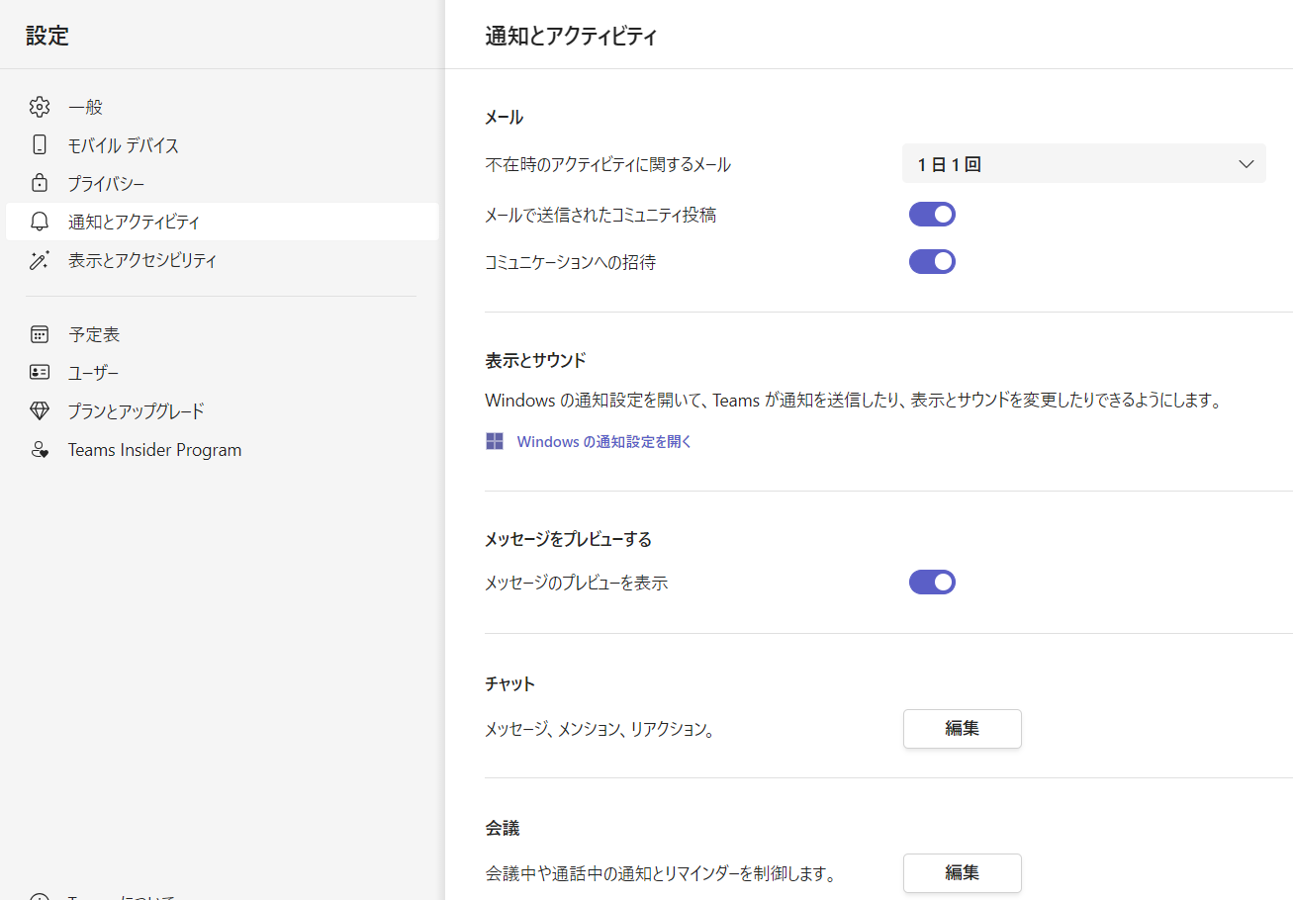Click メッセージ、メンション、リアクション。 description
The image size is (1293, 900).
pos(600,730)
